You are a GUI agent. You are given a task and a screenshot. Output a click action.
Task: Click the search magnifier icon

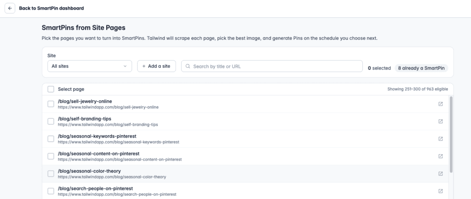click(188, 66)
